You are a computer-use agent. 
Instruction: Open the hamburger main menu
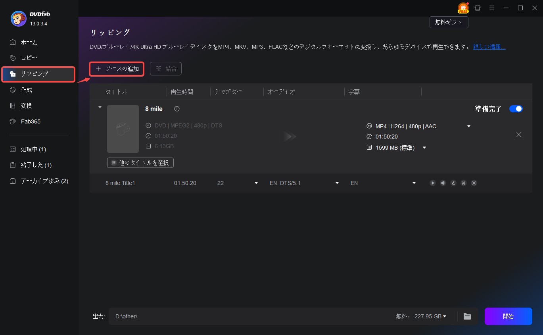[x=492, y=8]
